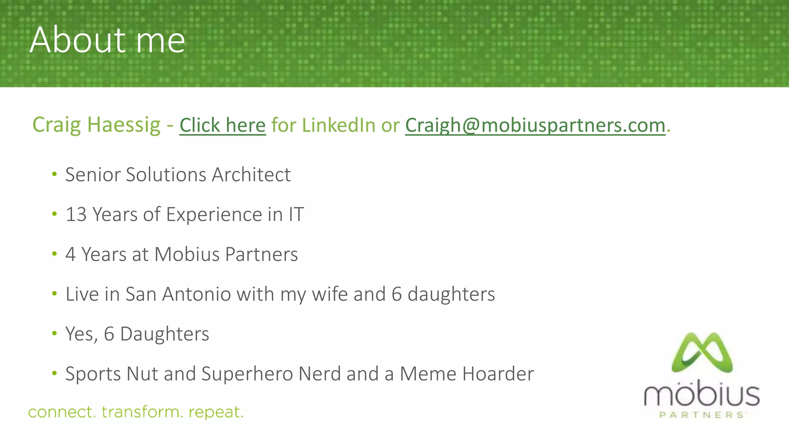Click the bullet dot before 'Yes, 6 Daughters'
The height and width of the screenshot is (443, 789).
coord(55,333)
